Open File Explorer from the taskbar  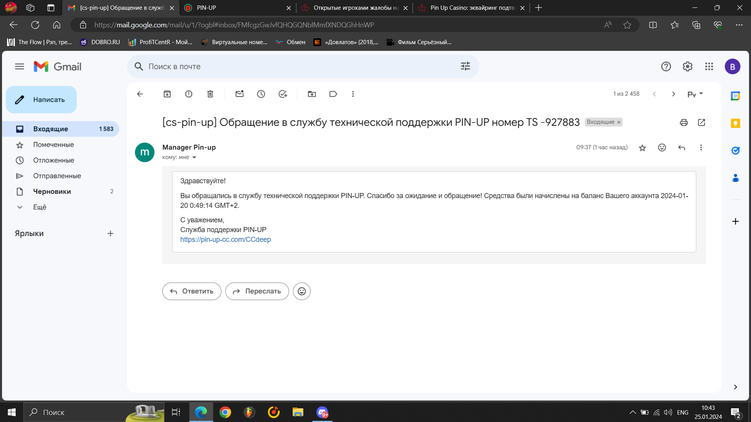click(x=298, y=412)
